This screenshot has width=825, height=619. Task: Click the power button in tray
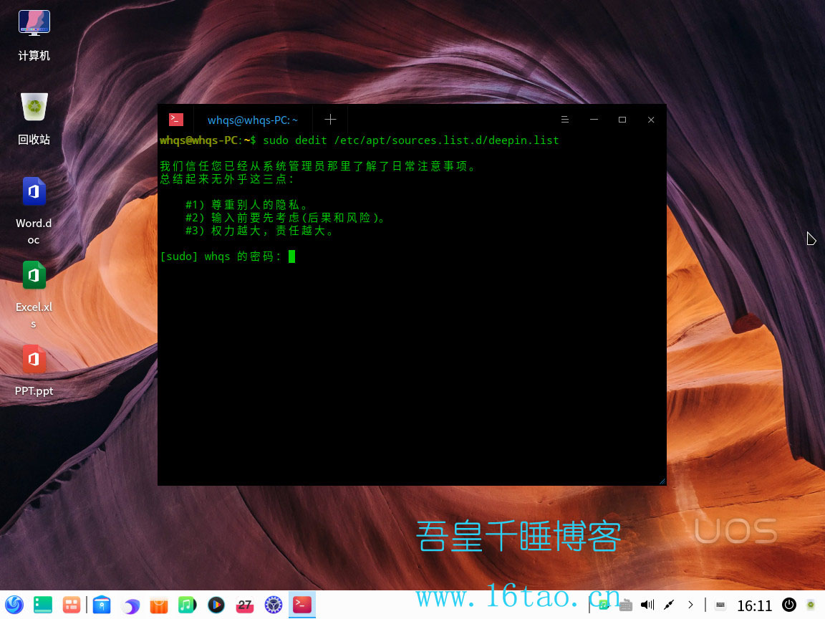(x=788, y=605)
